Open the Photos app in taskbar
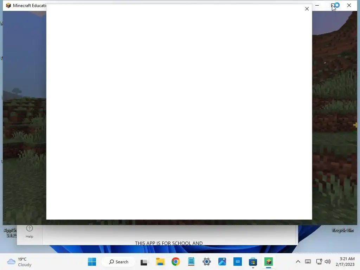The image size is (360, 270). tap(222, 262)
